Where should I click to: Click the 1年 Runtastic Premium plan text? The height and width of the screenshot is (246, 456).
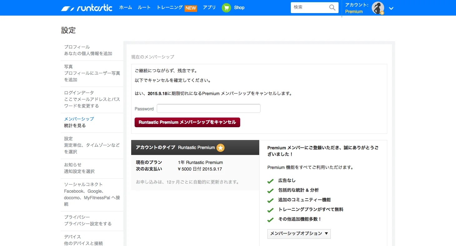[200, 162]
